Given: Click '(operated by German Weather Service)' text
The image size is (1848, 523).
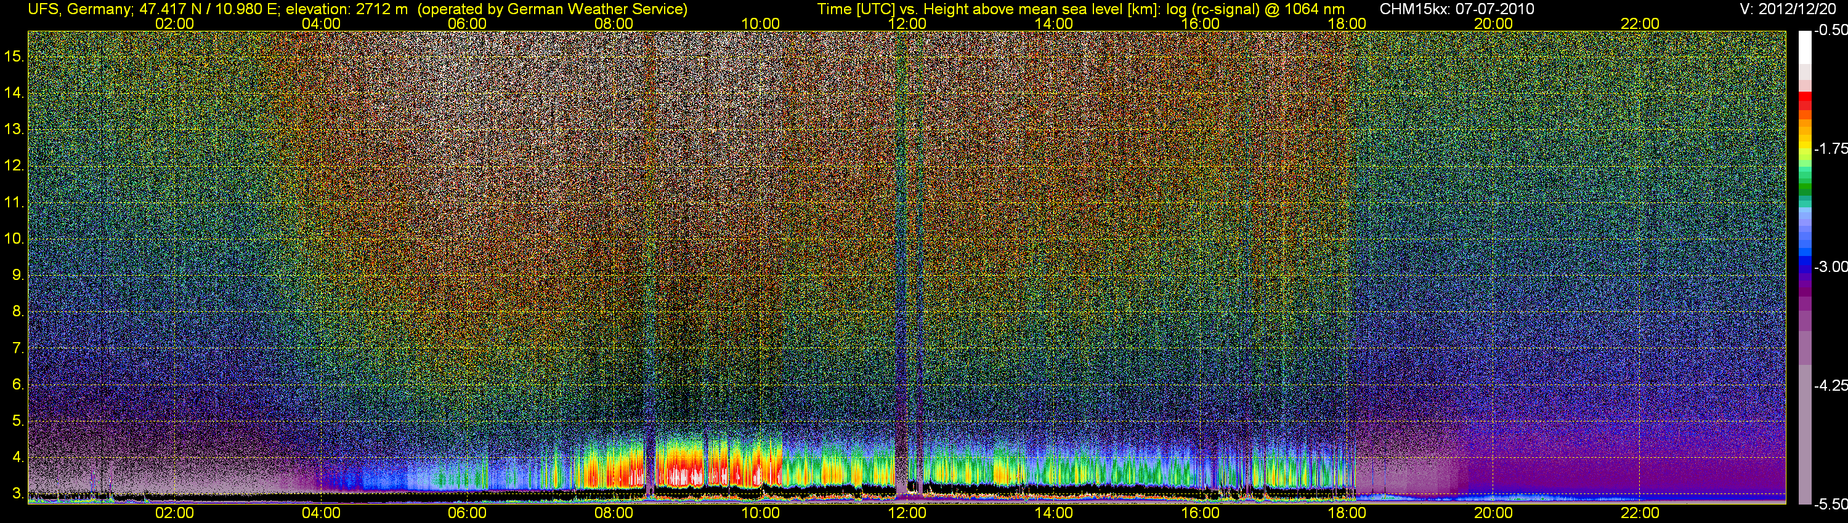Looking at the screenshot, I should pos(553,9).
